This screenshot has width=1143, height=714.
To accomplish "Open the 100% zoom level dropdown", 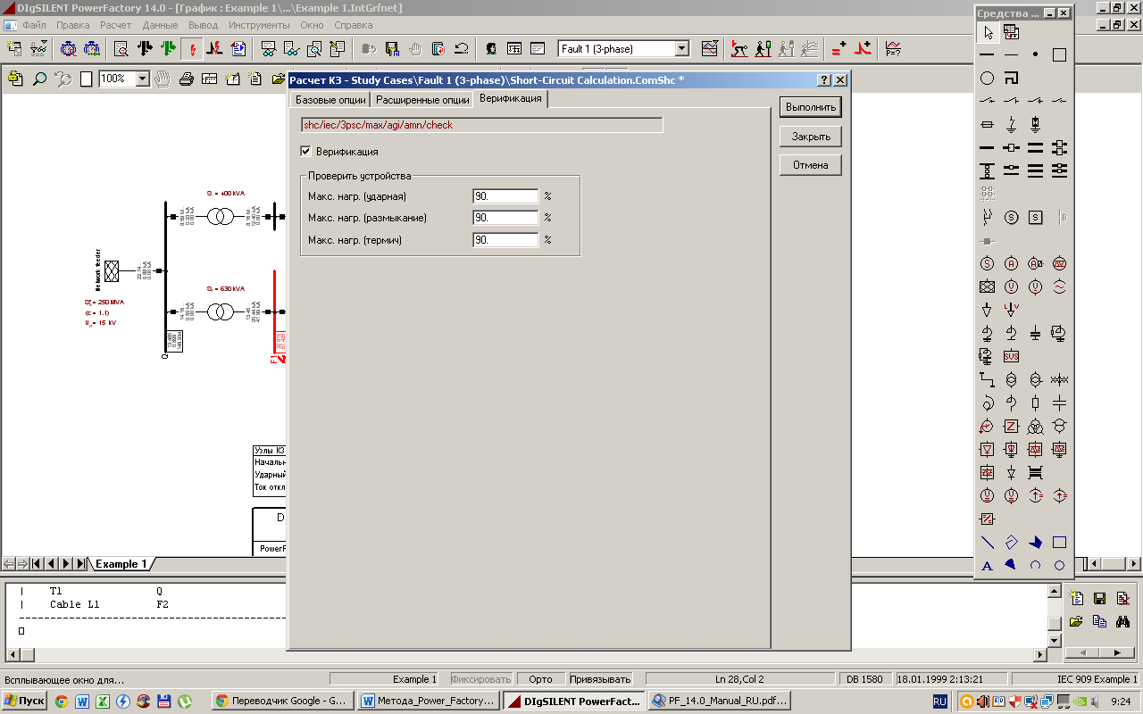I will [x=142, y=79].
